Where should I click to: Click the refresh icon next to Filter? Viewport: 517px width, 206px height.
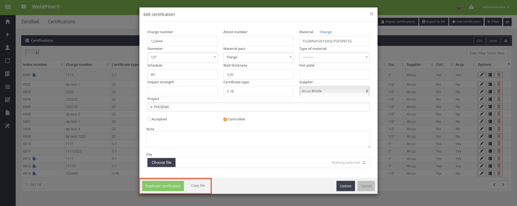(x=507, y=22)
